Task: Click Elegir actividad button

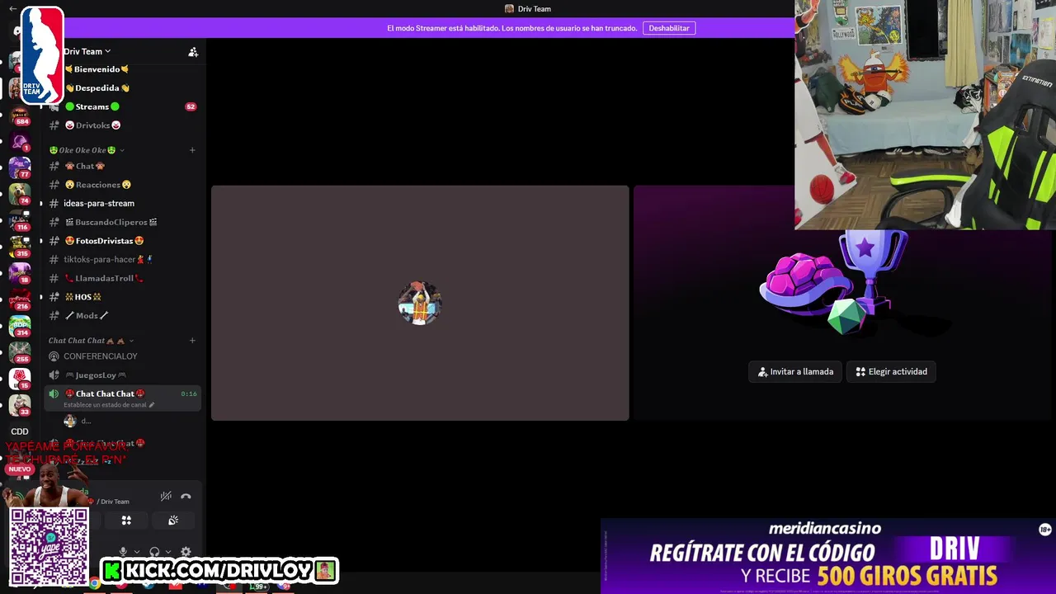Action: (891, 372)
